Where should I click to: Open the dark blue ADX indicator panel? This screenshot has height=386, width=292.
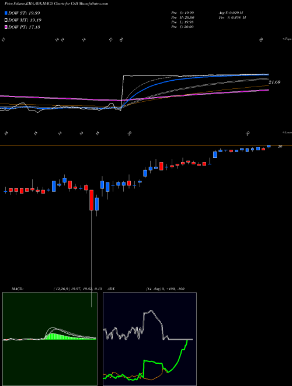pyautogui.click(x=150, y=339)
